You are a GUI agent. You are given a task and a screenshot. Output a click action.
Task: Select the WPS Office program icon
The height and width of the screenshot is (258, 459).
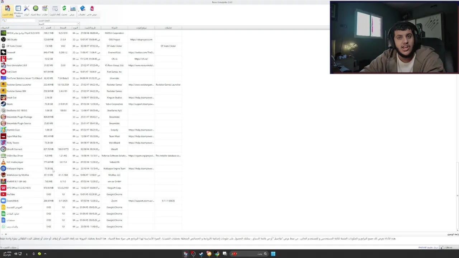[3, 188]
